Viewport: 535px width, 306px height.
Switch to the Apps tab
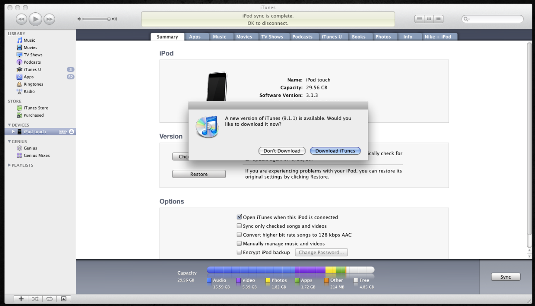pyautogui.click(x=195, y=37)
